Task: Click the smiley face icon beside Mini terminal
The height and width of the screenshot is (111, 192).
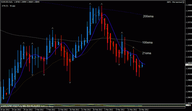Action: tap(183, 2)
